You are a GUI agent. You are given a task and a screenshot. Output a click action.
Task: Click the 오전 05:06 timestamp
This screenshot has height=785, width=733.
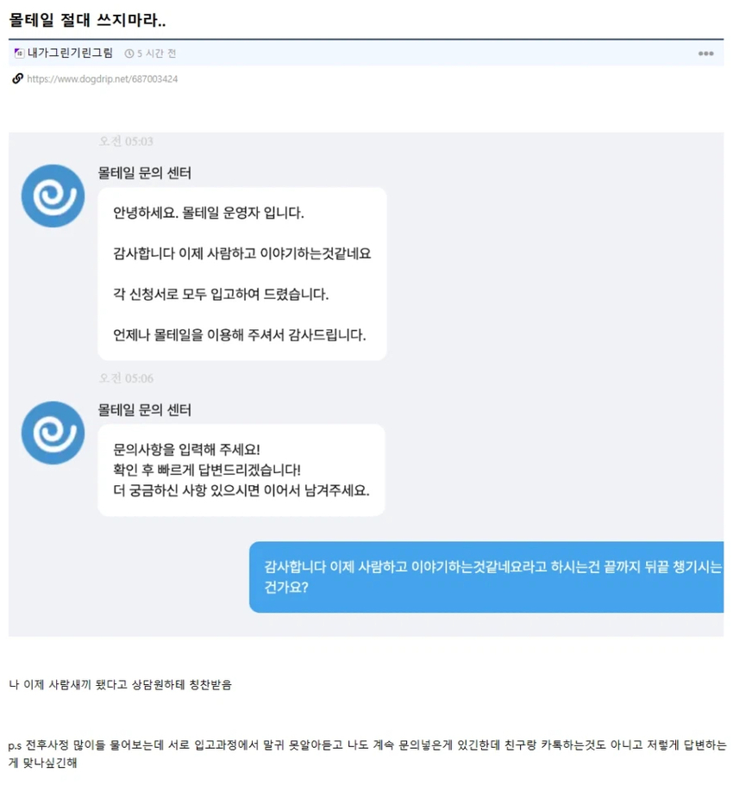click(x=126, y=378)
